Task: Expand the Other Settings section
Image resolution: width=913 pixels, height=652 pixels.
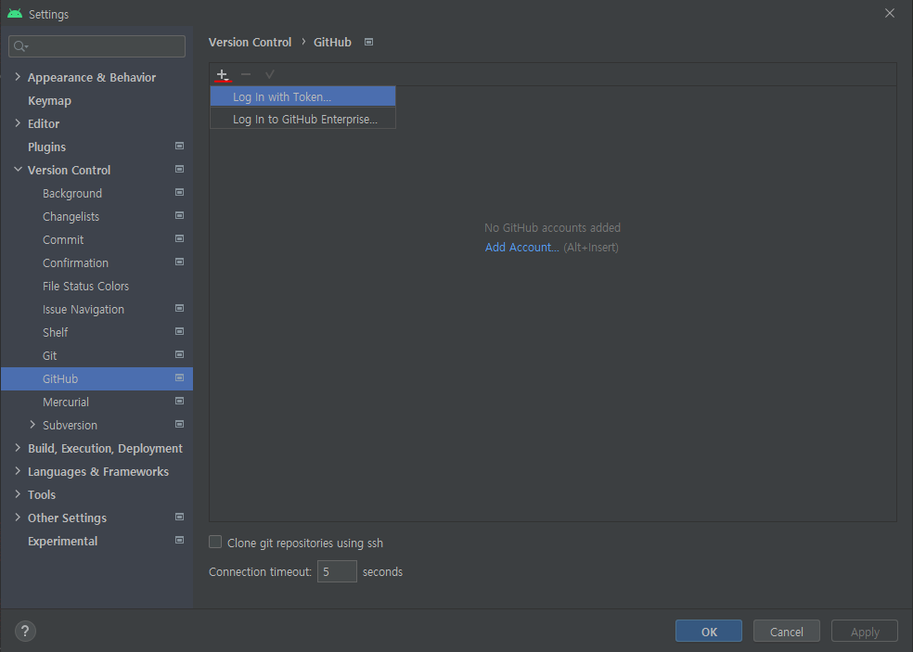Action: [18, 518]
